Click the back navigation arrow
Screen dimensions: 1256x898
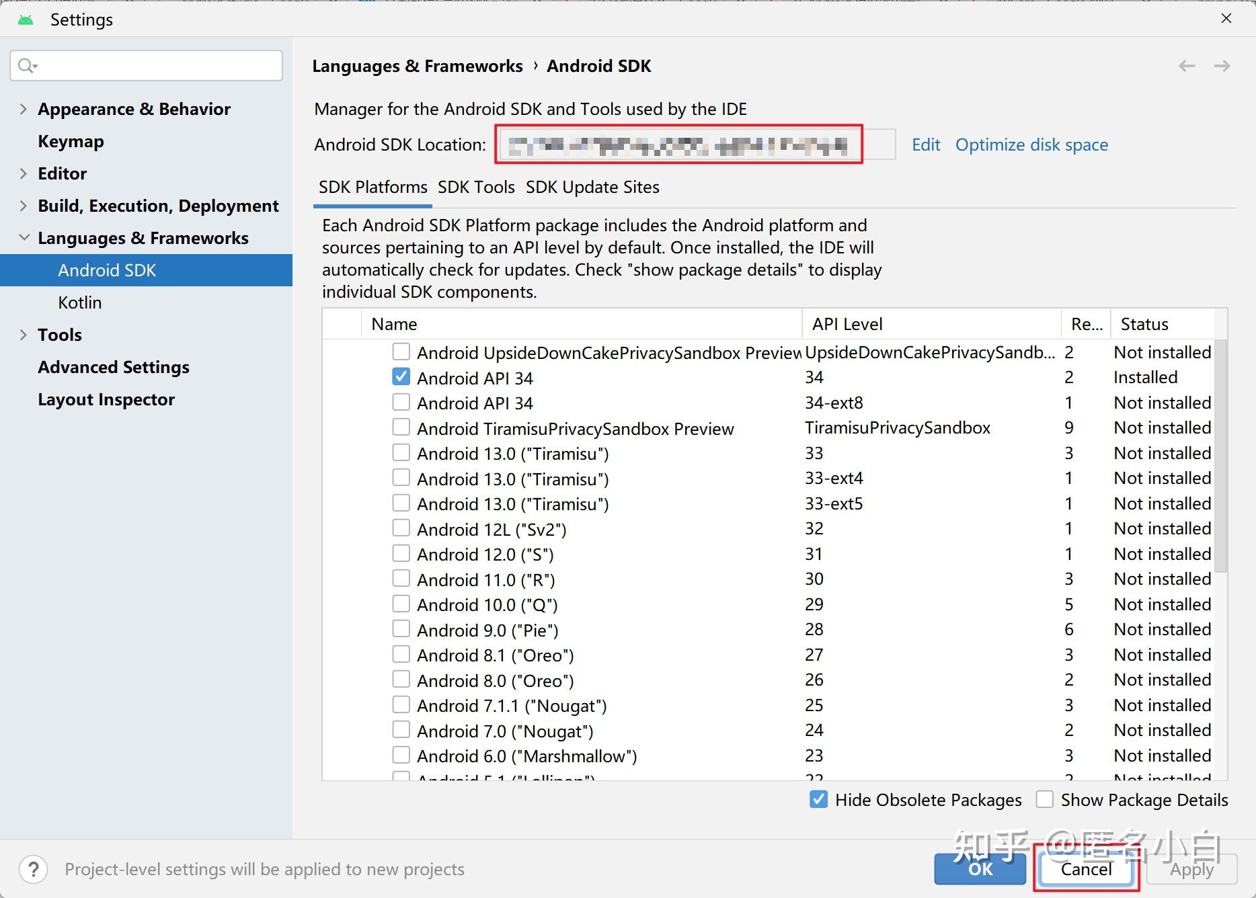click(x=1187, y=66)
